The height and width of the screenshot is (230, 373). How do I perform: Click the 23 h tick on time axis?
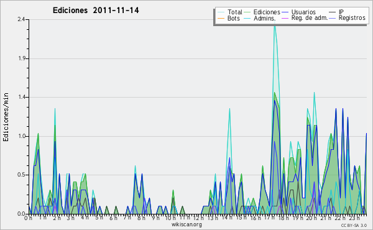tap(355, 218)
